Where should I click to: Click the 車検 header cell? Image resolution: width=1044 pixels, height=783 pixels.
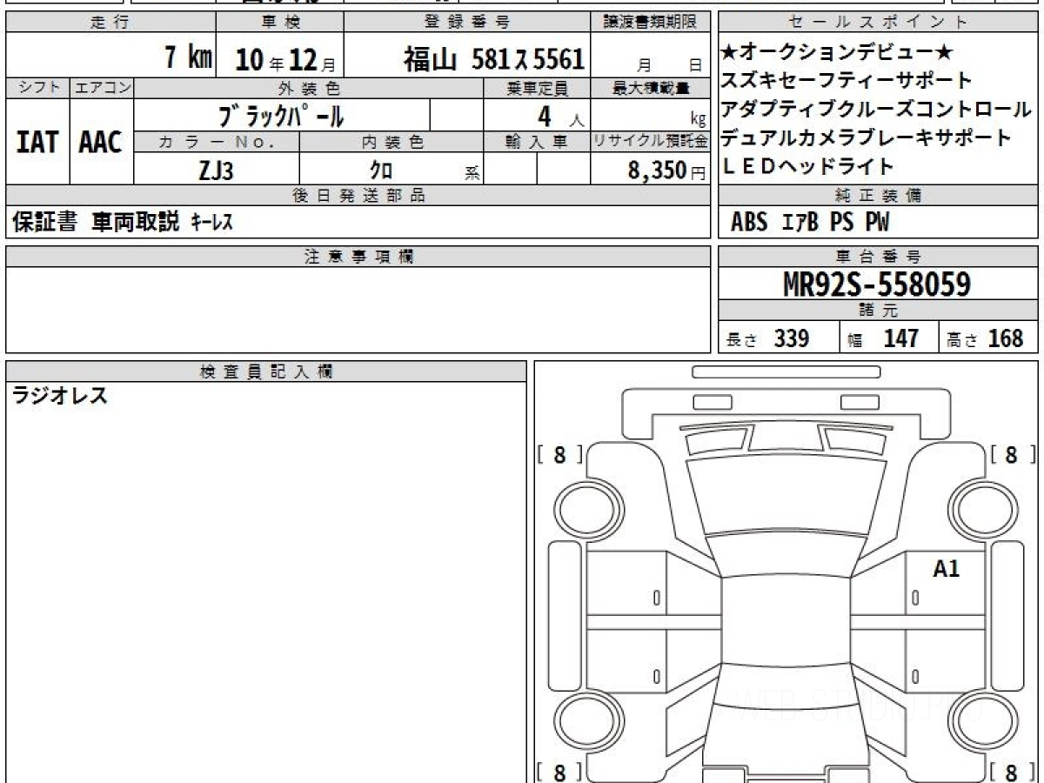(x=280, y=23)
